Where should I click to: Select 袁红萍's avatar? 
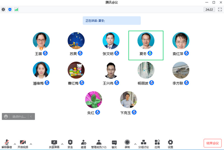[x=181, y=41]
